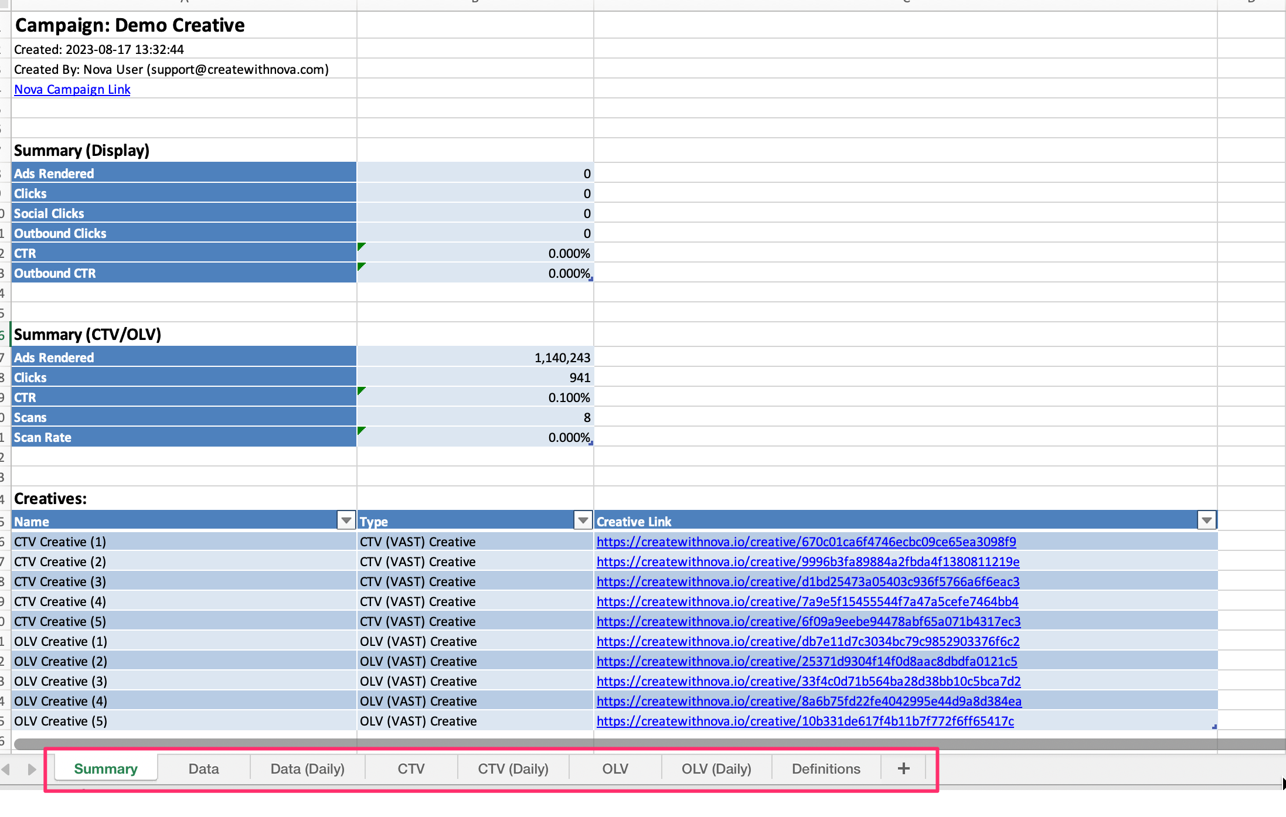Open OLV Creative (5) creative link
The width and height of the screenshot is (1286, 817).
pos(805,721)
